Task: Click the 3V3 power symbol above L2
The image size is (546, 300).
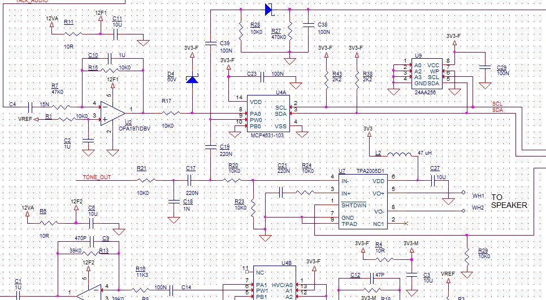Action: click(369, 134)
